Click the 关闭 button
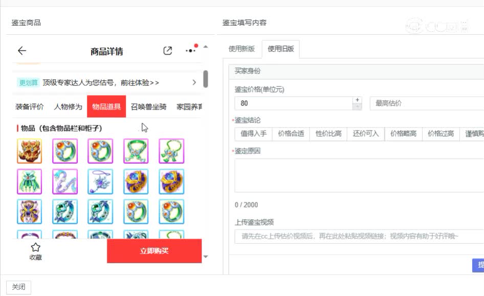 pyautogui.click(x=18, y=287)
